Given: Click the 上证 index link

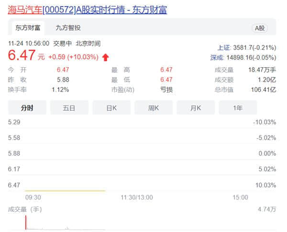Looking at the screenshot, I should (x=224, y=48).
